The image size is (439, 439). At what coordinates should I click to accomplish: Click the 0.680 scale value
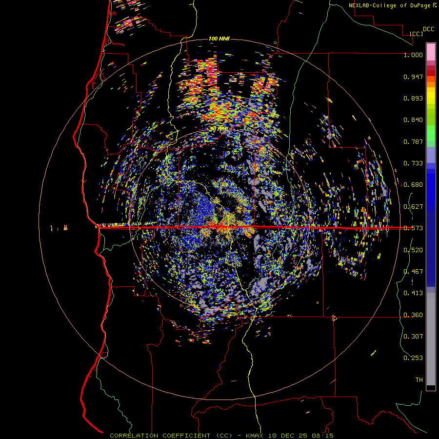click(413, 185)
